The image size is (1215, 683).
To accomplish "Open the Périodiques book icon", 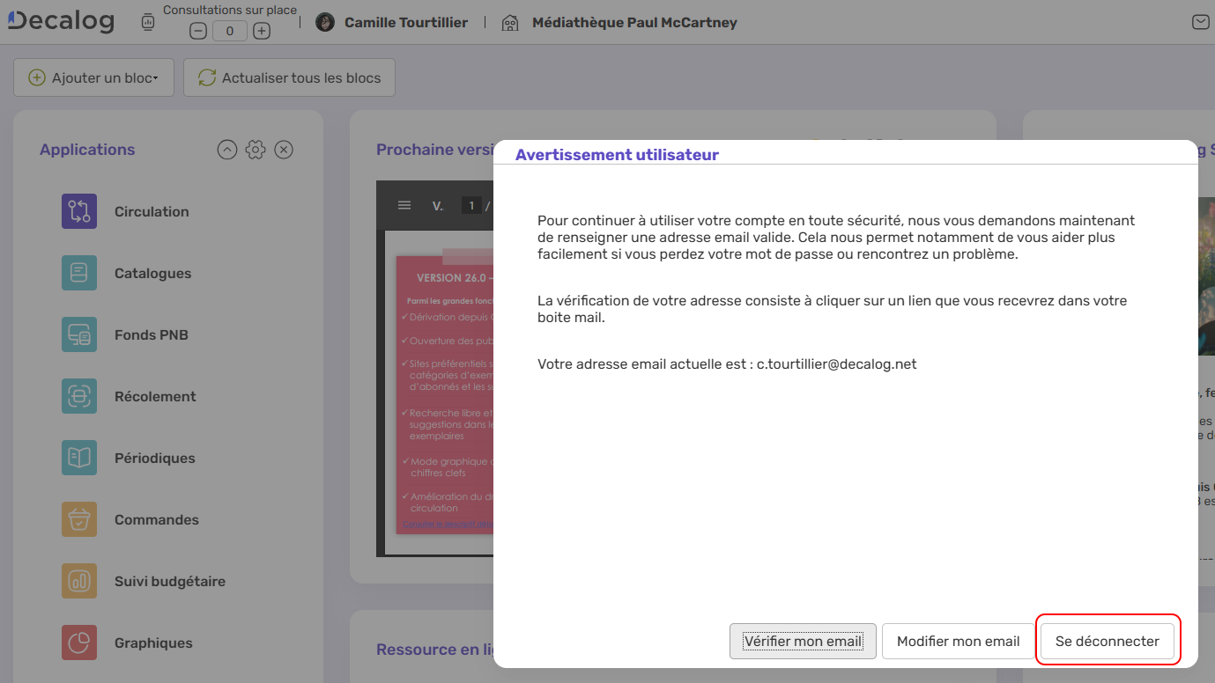I will 79,458.
